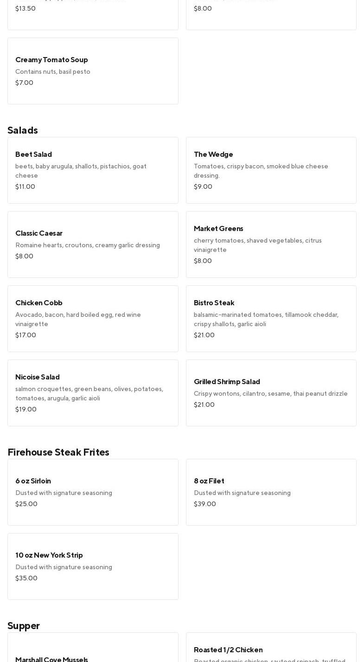364x662 pixels.
Task: Click the Salads section heading
Action: click(x=23, y=130)
